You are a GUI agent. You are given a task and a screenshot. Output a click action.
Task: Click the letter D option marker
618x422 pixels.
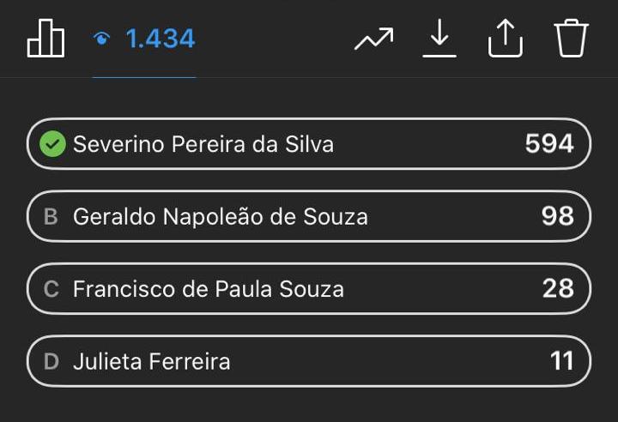click(51, 361)
